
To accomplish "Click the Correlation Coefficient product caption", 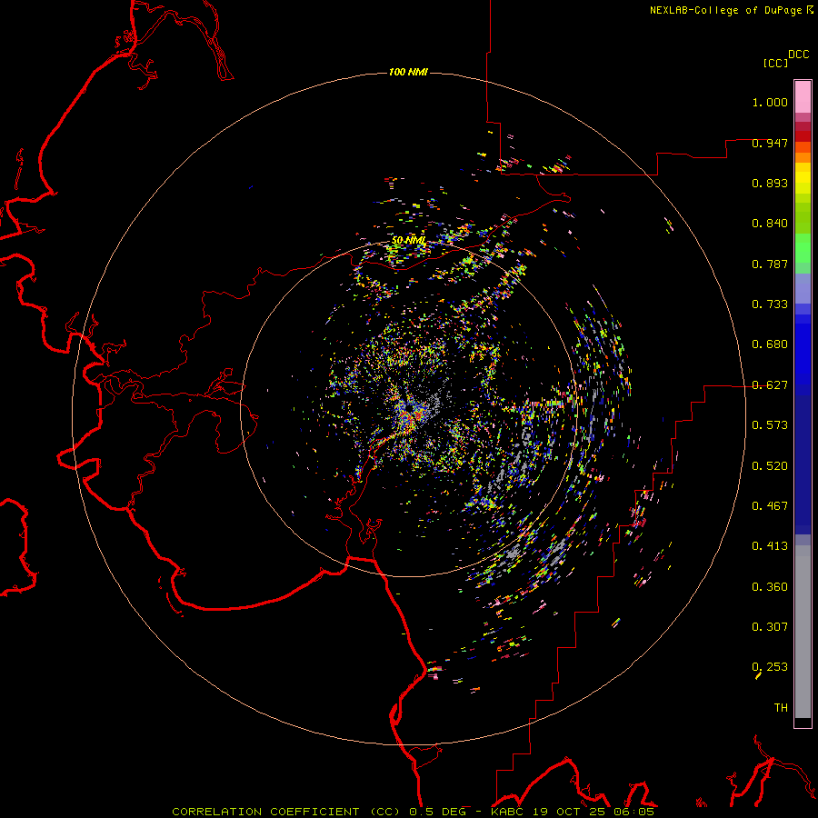I will 413,812.
